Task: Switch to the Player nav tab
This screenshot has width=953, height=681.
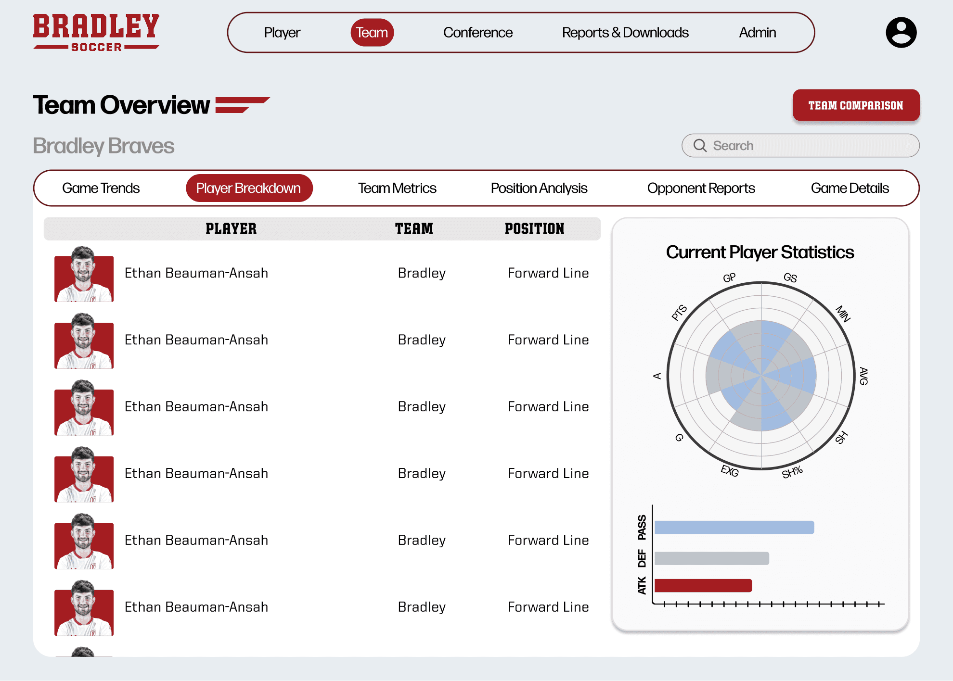Action: coord(282,33)
